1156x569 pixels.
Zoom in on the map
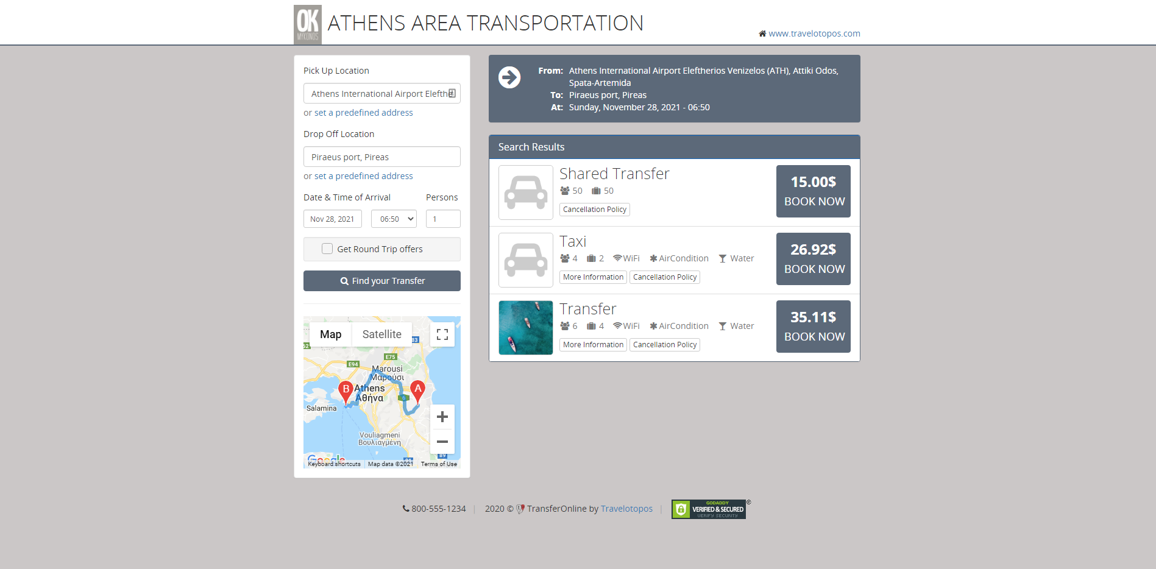click(442, 417)
